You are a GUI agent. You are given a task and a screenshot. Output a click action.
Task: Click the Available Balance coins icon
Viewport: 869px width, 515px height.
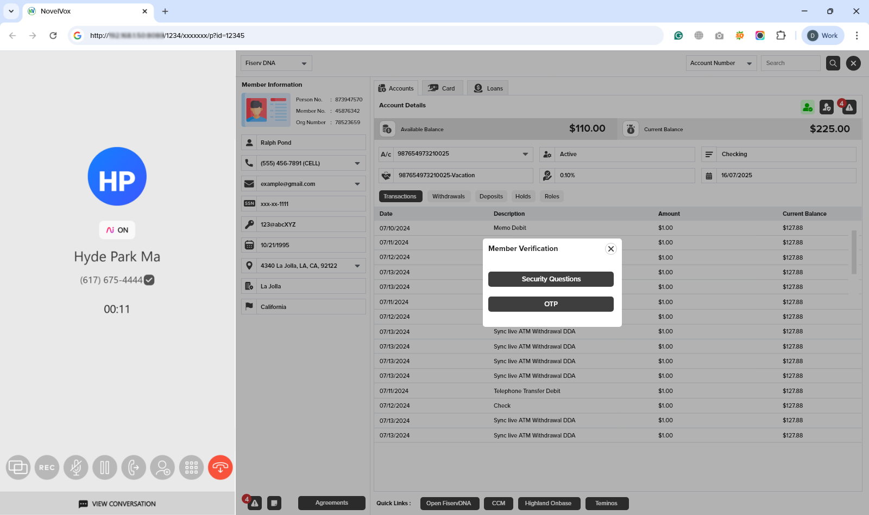click(x=387, y=129)
